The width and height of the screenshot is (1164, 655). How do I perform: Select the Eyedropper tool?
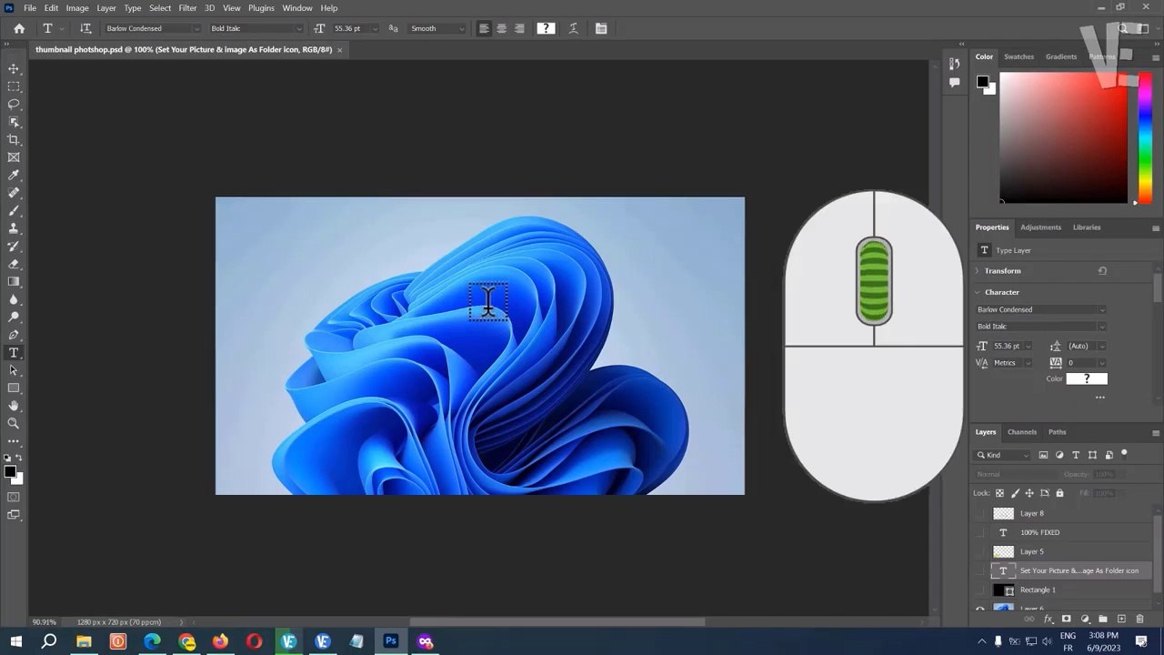pyautogui.click(x=14, y=176)
